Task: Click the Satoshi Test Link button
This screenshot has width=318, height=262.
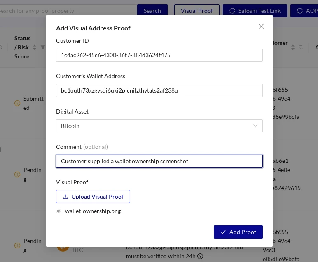Action: 255,11
